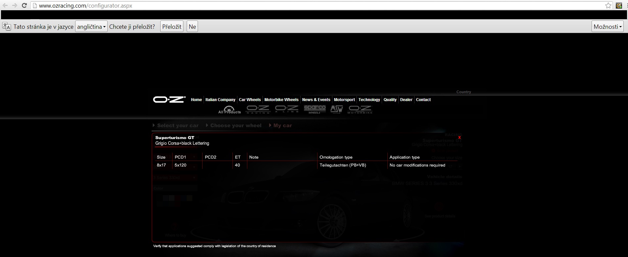Select the No car modifications required cell
Screen dimensions: 628x257
pyautogui.click(x=417, y=165)
